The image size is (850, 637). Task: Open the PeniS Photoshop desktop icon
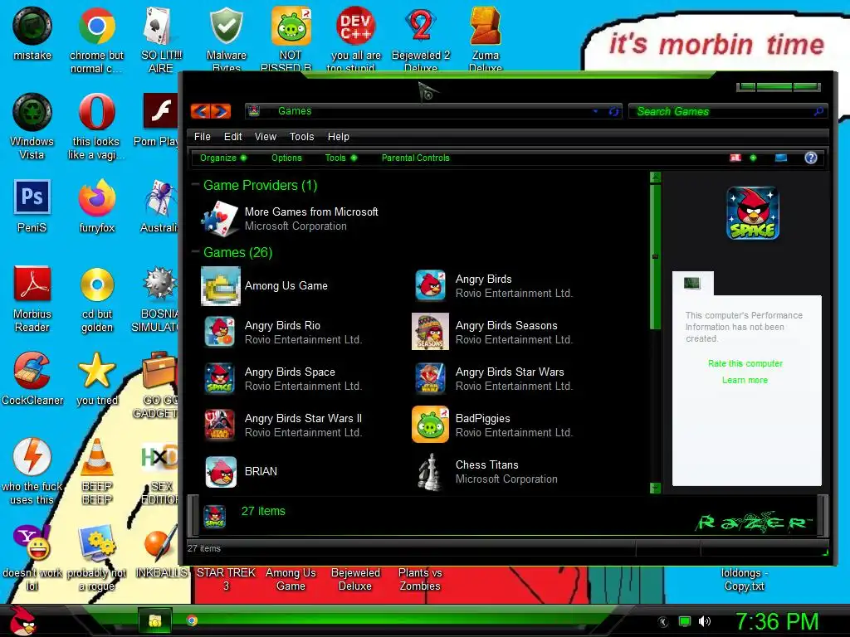pyautogui.click(x=32, y=197)
